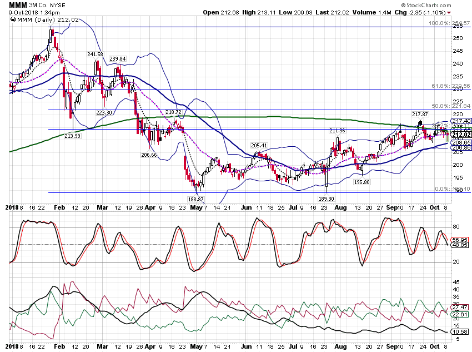The height and width of the screenshot is (352, 472).
Task: Click the 211.36 price peak label
Action: (337, 131)
